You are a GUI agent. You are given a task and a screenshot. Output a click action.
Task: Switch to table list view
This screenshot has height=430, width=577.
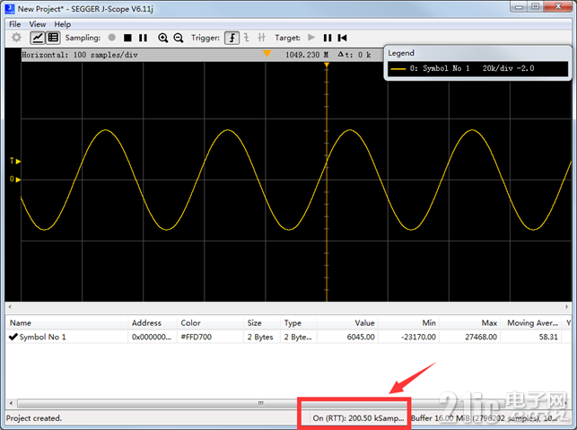pos(53,38)
